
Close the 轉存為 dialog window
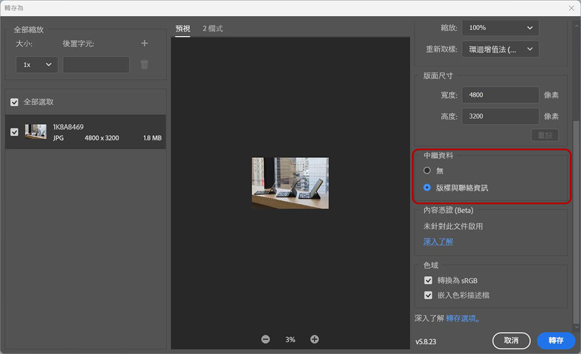point(571,8)
